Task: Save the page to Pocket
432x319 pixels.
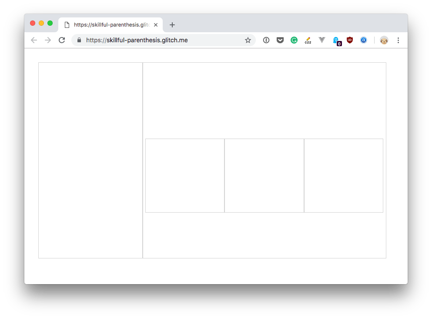Action: (x=280, y=40)
